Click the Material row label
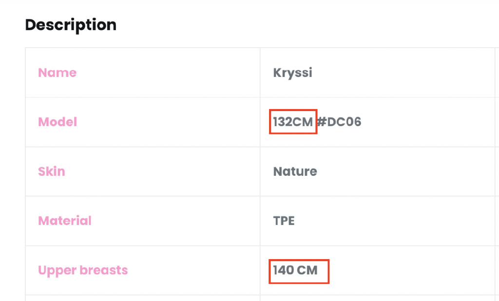499x301 pixels. pos(65,221)
